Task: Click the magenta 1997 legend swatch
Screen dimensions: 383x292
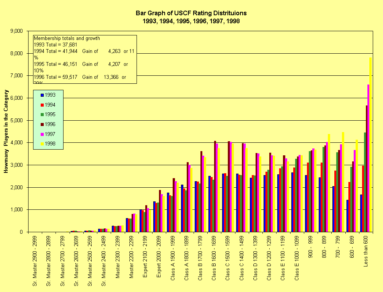Action: tap(42, 134)
